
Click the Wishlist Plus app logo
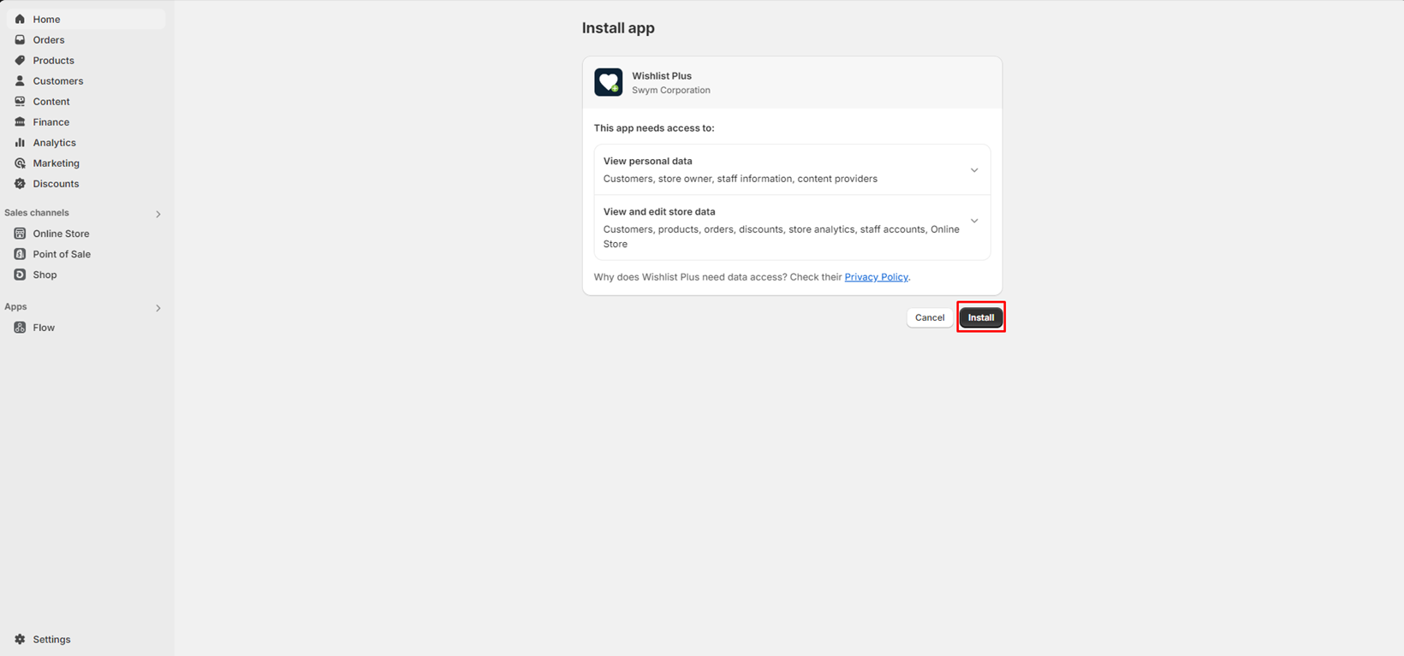coord(609,82)
